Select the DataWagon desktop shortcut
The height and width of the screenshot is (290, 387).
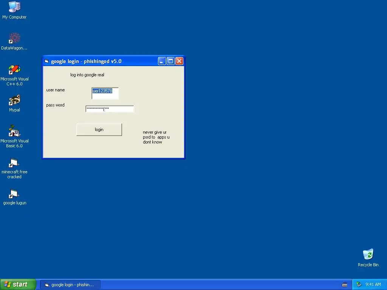[14, 41]
